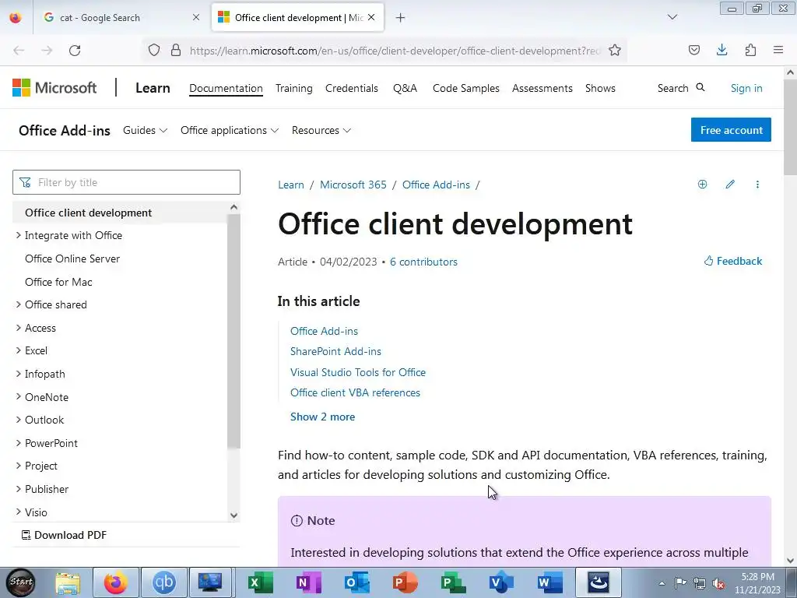Image resolution: width=797 pixels, height=598 pixels.
Task: Open the Firefox hamburger application menu
Action: pyautogui.click(x=778, y=50)
